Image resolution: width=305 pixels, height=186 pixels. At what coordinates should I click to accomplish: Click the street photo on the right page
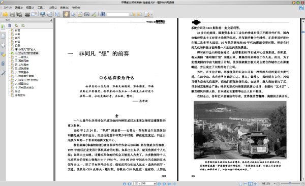click(240, 130)
